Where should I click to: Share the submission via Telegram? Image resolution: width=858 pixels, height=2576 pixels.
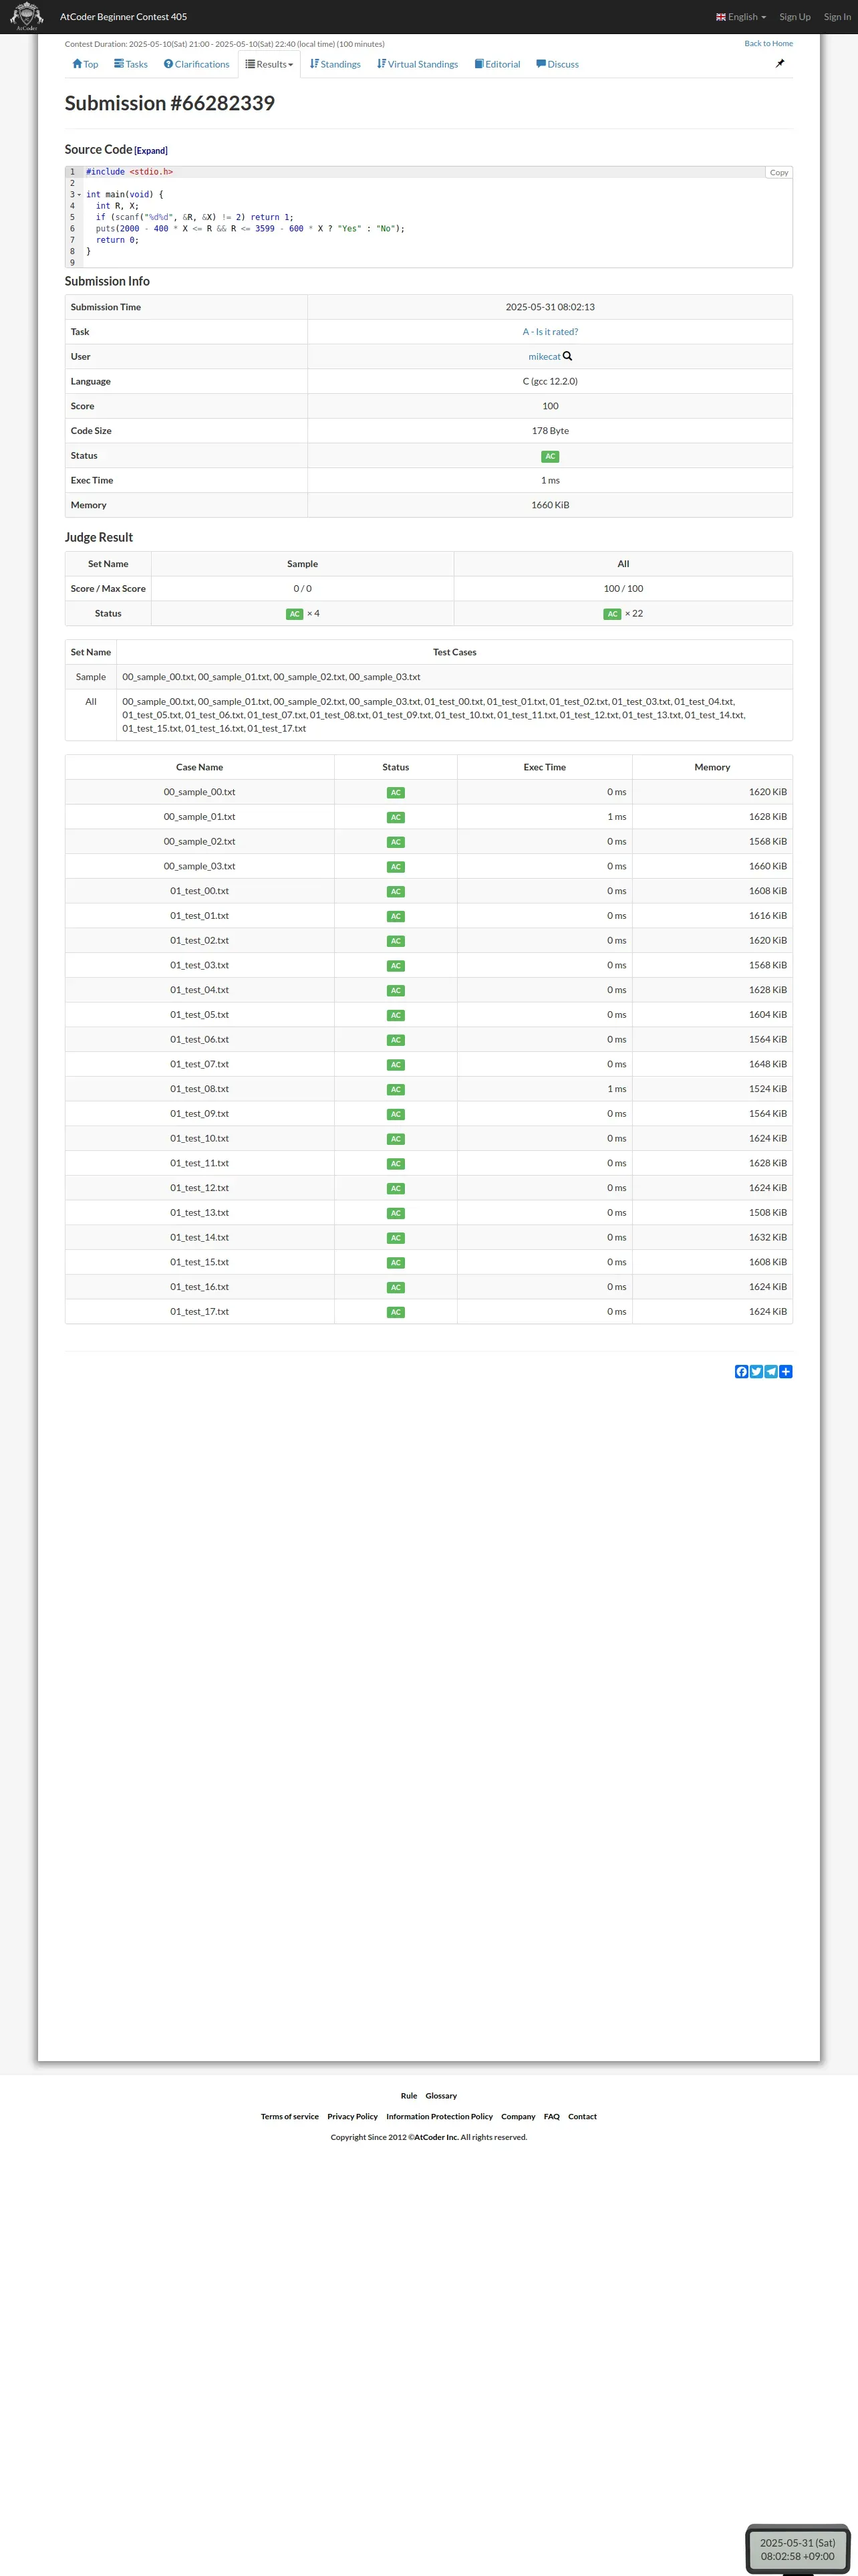(x=771, y=1371)
